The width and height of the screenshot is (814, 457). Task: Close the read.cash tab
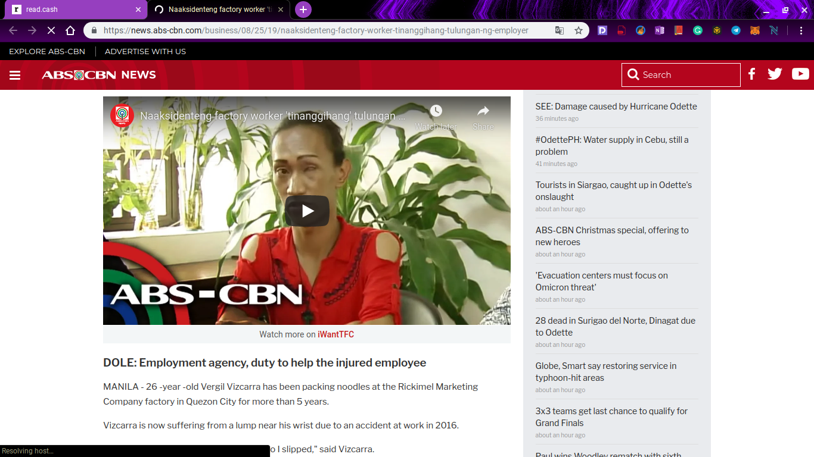tap(138, 10)
